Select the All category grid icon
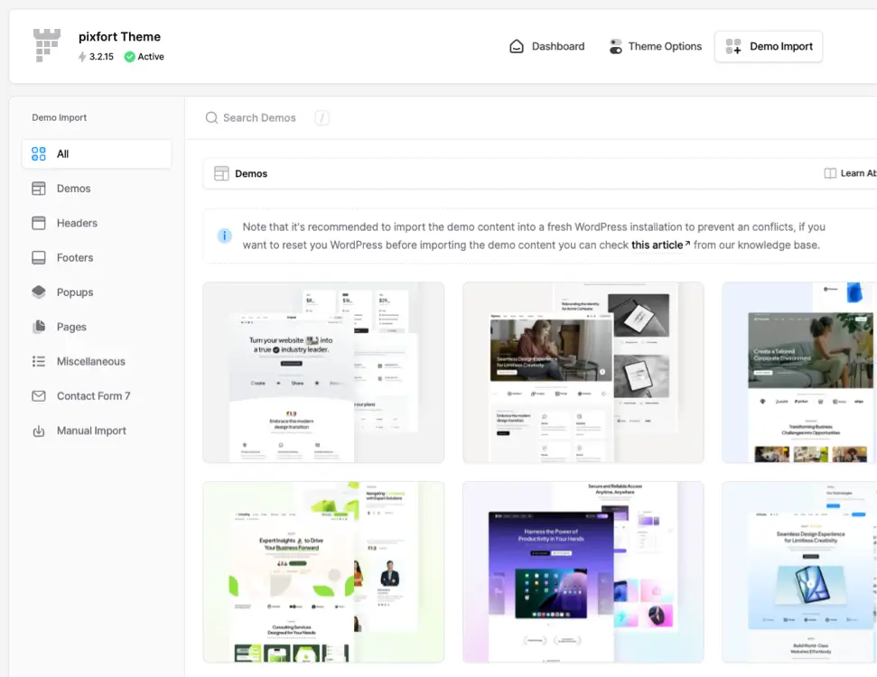 (x=39, y=153)
